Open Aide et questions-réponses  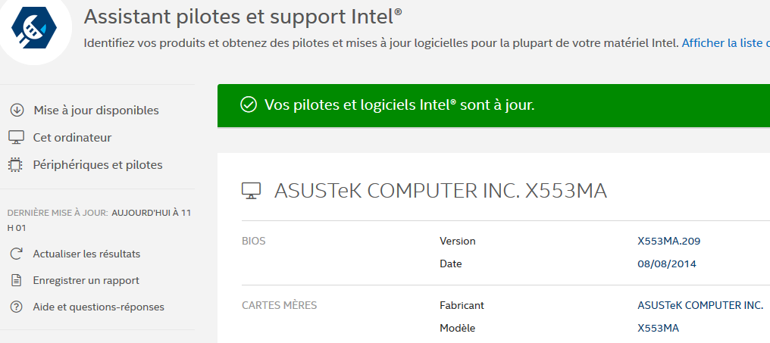[x=99, y=307]
